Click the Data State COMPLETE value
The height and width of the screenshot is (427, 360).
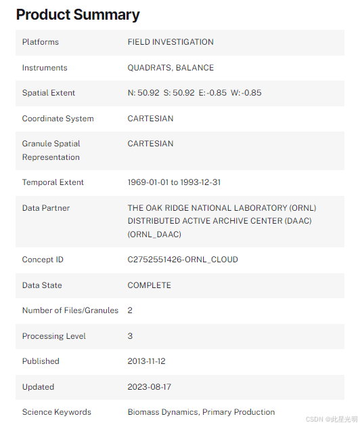(x=150, y=285)
